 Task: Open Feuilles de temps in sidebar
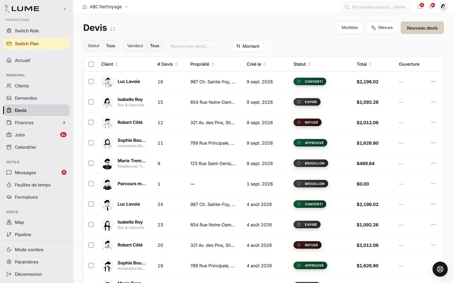(36, 185)
